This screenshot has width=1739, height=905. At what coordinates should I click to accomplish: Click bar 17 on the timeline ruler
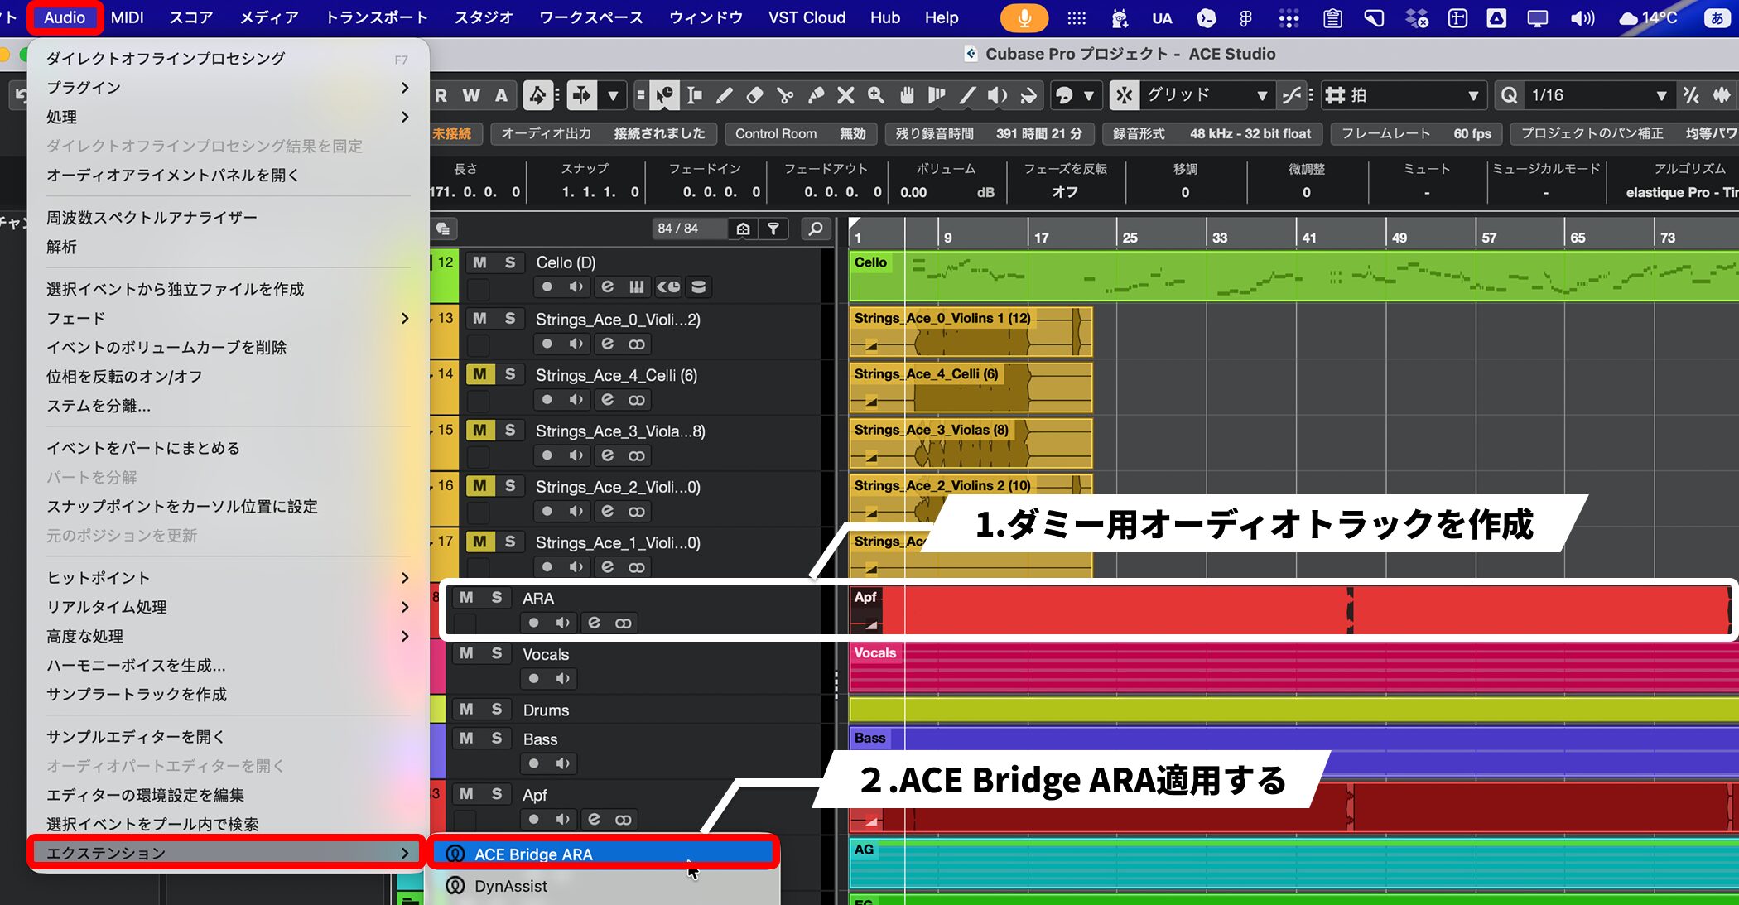pyautogui.click(x=1041, y=237)
